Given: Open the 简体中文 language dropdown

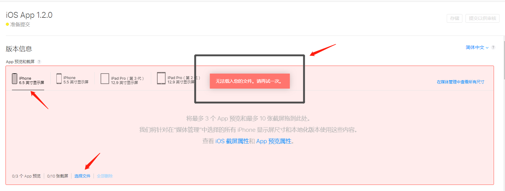Looking at the screenshot, I should 477,48.
